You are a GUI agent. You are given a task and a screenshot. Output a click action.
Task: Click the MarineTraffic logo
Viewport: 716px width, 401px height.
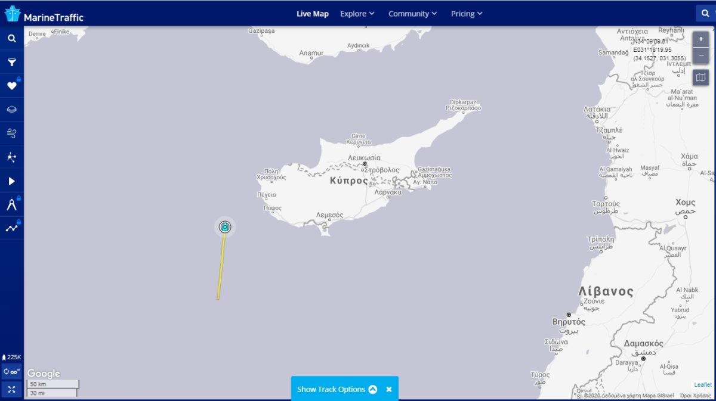coord(44,14)
